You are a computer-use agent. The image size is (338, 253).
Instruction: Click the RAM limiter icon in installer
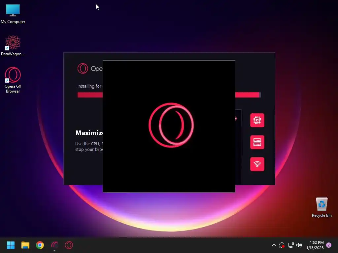tap(257, 142)
